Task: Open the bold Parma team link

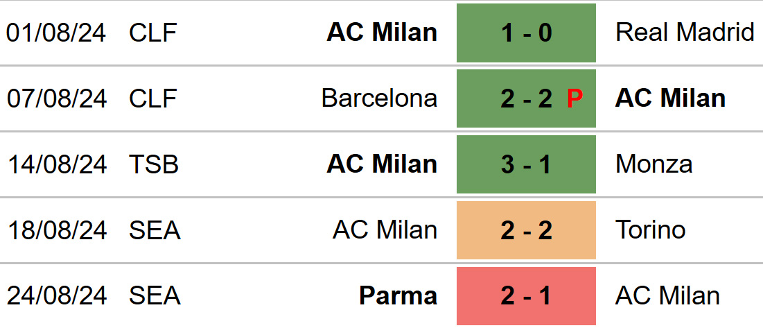Action: click(x=398, y=295)
